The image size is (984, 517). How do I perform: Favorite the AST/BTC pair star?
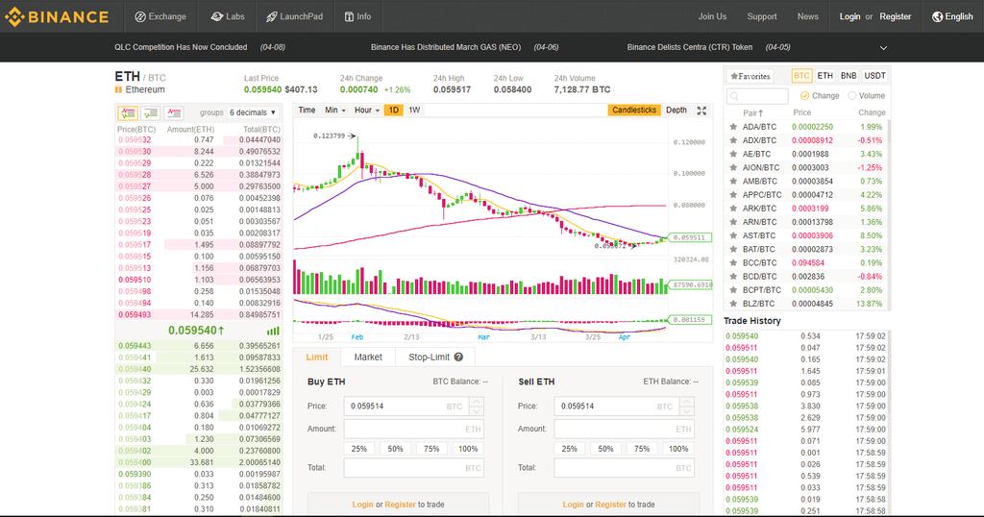pyautogui.click(x=733, y=235)
